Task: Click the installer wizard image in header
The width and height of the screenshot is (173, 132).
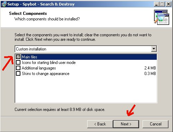Action: 162,17
